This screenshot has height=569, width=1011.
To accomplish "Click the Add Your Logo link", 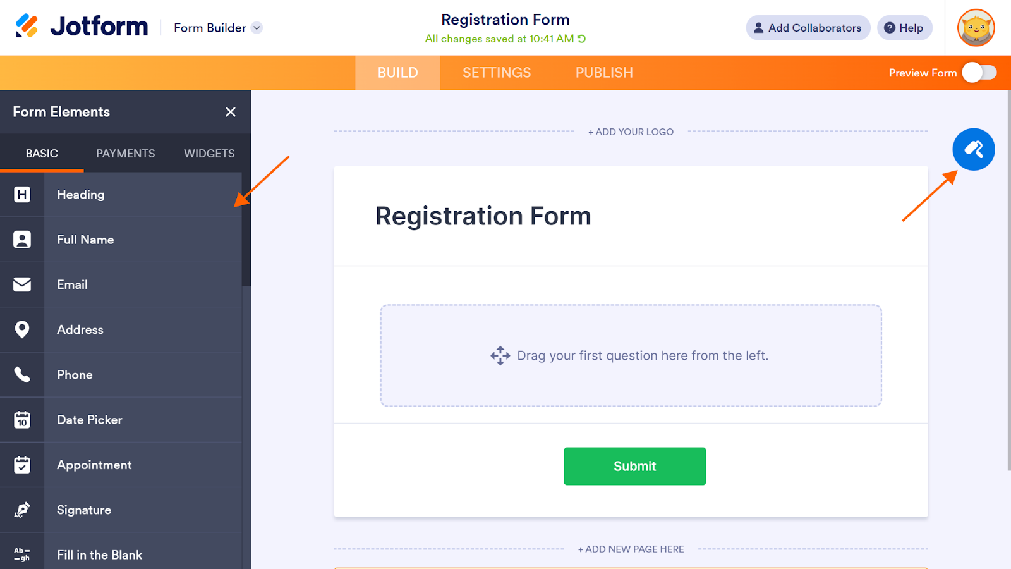I will [631, 132].
